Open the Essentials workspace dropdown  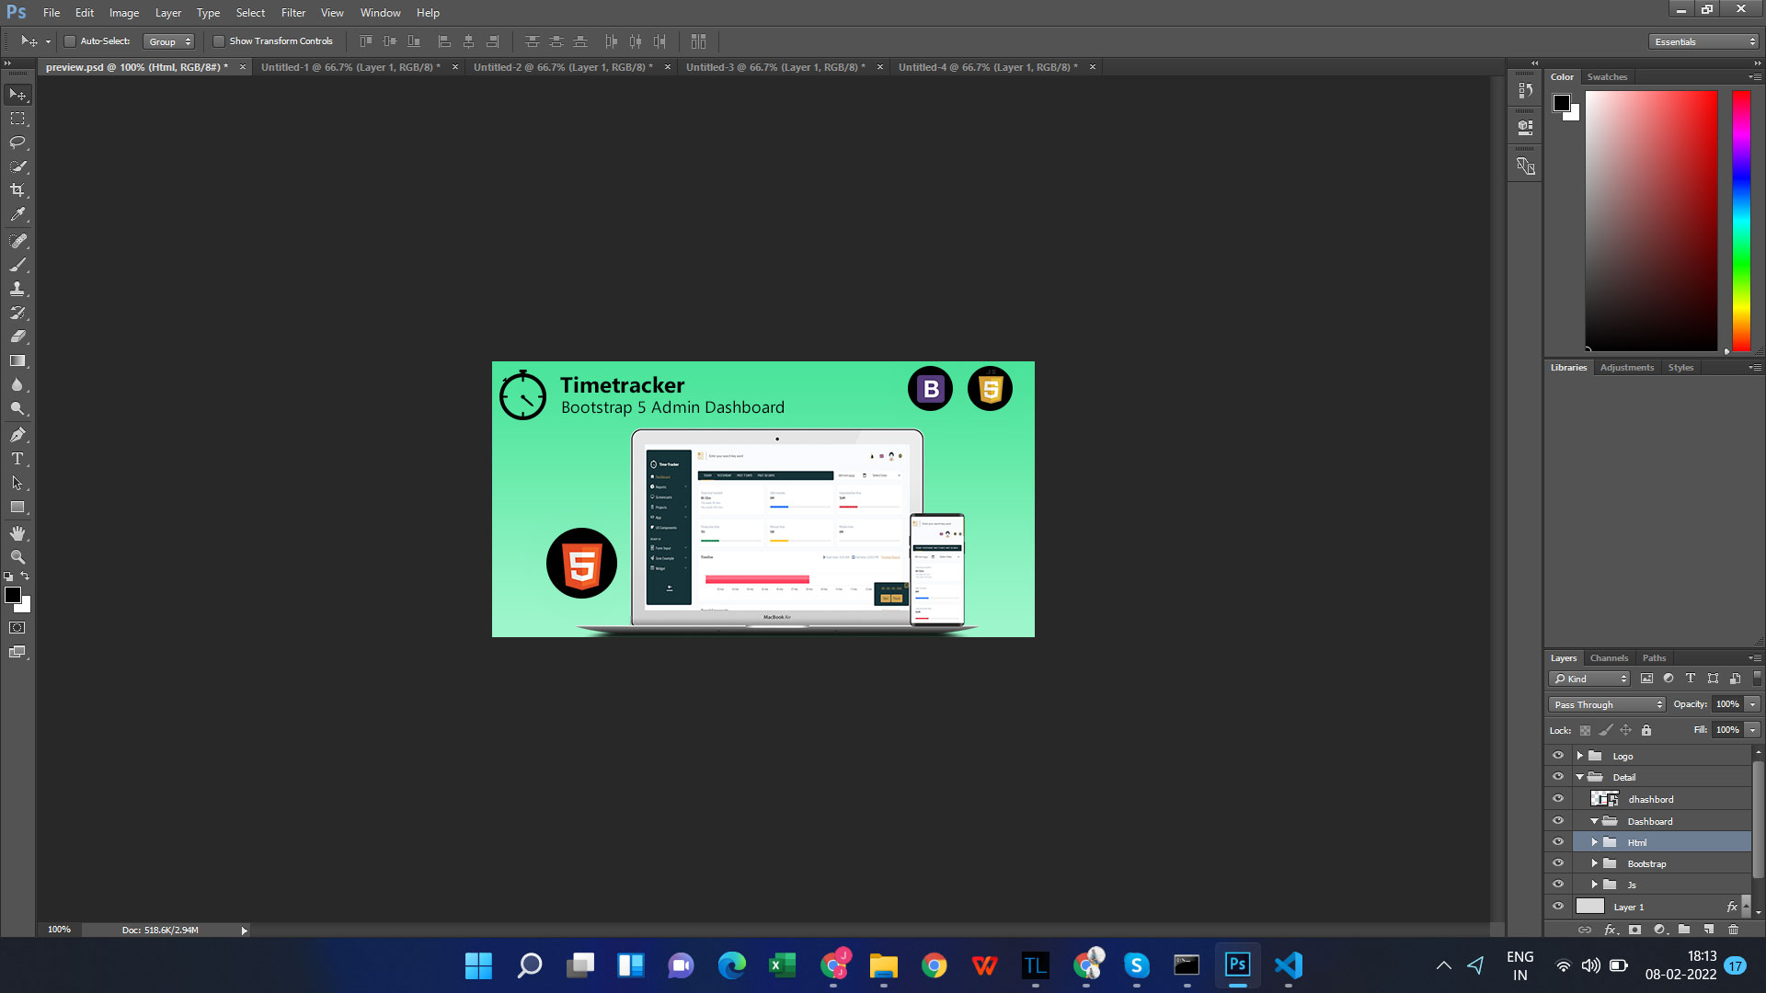click(1704, 41)
